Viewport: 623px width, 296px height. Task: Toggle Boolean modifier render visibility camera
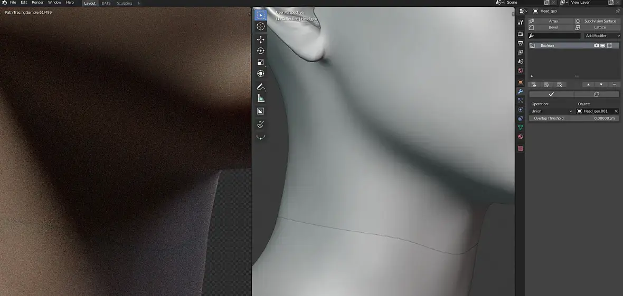tap(597, 46)
